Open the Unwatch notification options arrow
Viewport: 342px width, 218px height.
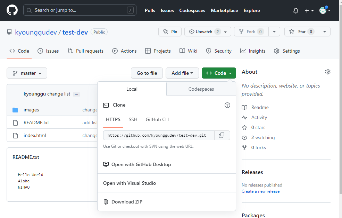pyautogui.click(x=225, y=32)
